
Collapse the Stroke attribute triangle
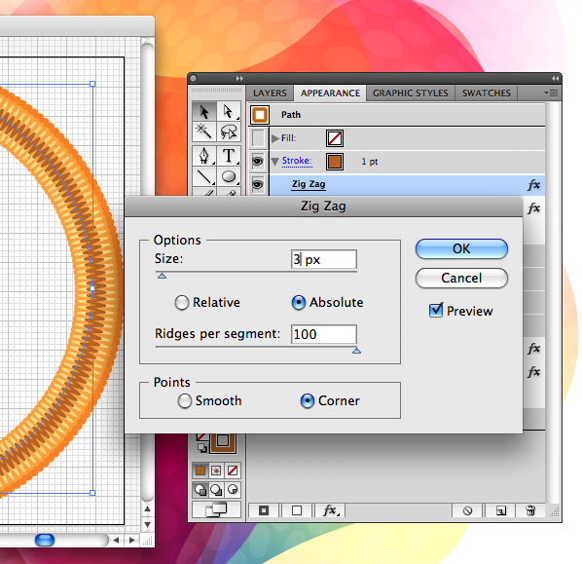coord(275,162)
